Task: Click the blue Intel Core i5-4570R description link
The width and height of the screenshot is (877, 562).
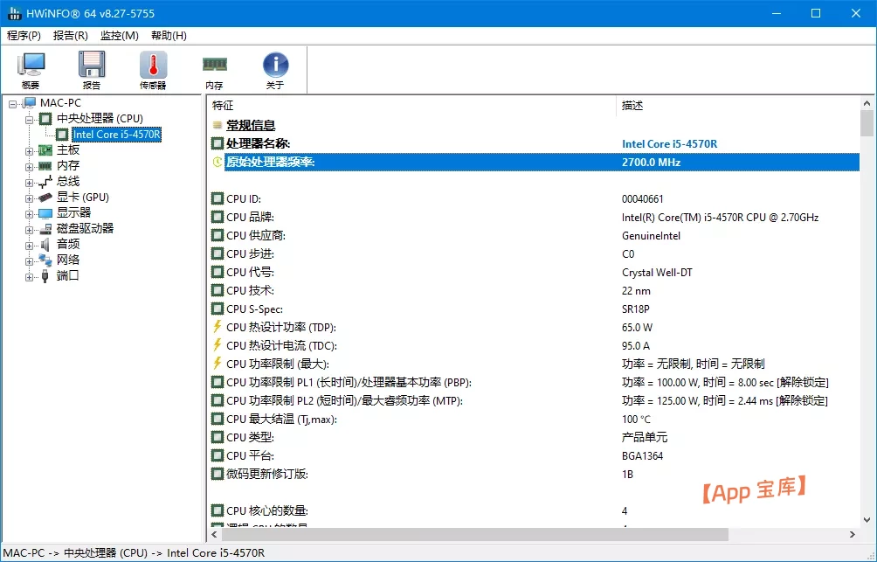Action: [669, 143]
